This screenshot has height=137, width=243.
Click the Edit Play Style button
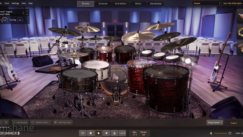(63, 123)
